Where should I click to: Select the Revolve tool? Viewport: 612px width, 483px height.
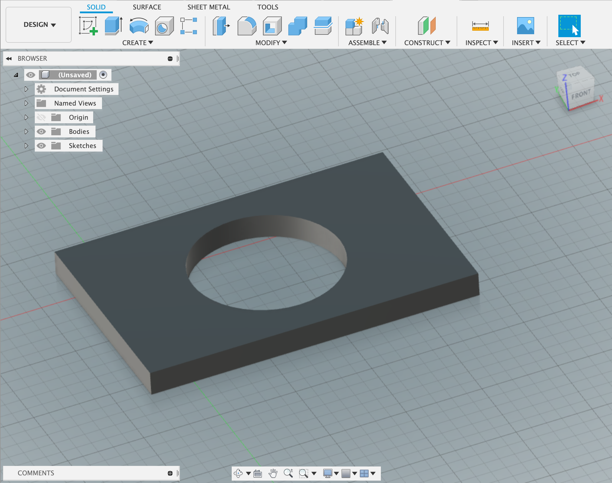pyautogui.click(x=139, y=26)
